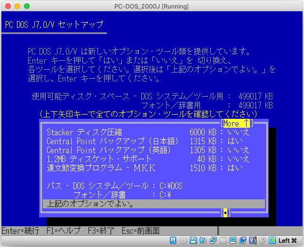Click the More ↑ scroll indicator
The image size is (304, 247).
tap(237, 123)
